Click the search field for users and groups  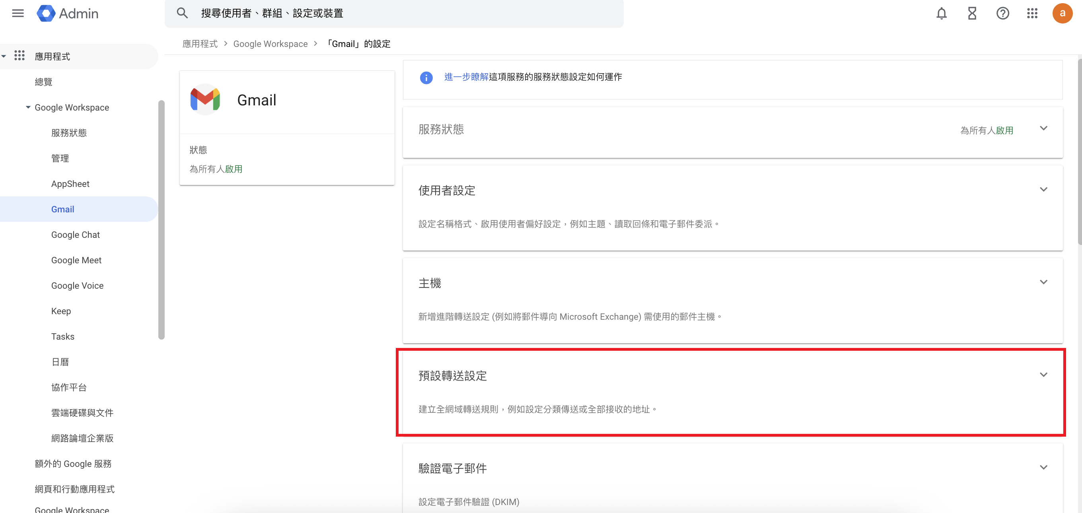coord(394,14)
